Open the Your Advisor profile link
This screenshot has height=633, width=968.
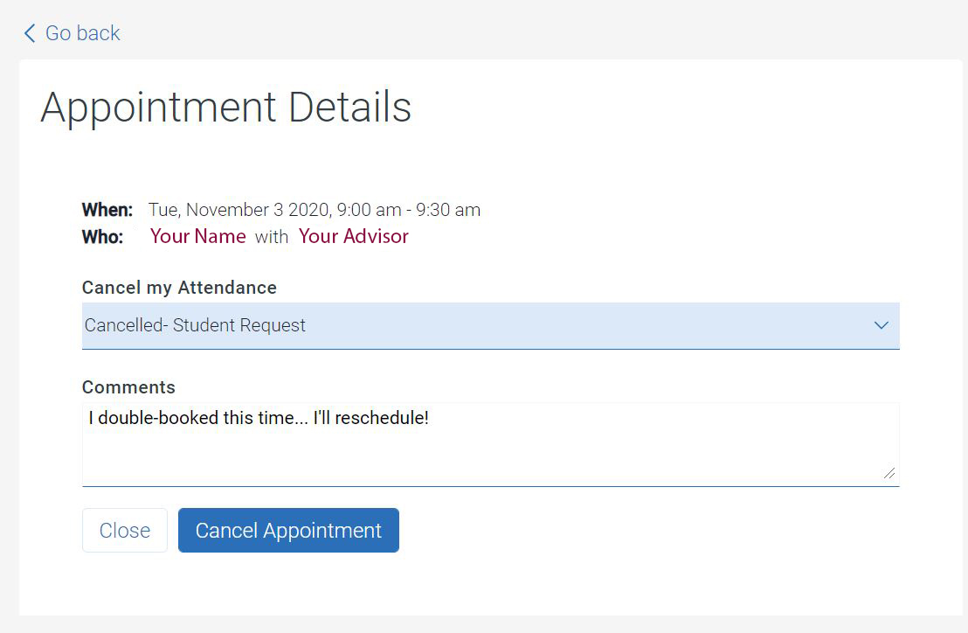[354, 236]
